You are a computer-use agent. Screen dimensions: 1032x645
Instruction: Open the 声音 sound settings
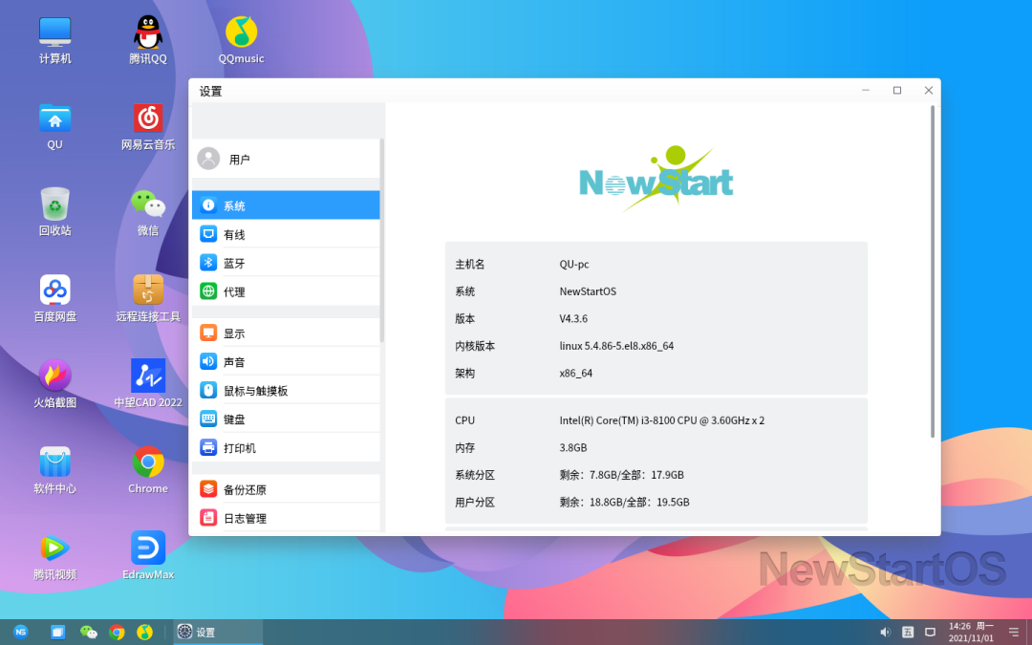coord(287,361)
